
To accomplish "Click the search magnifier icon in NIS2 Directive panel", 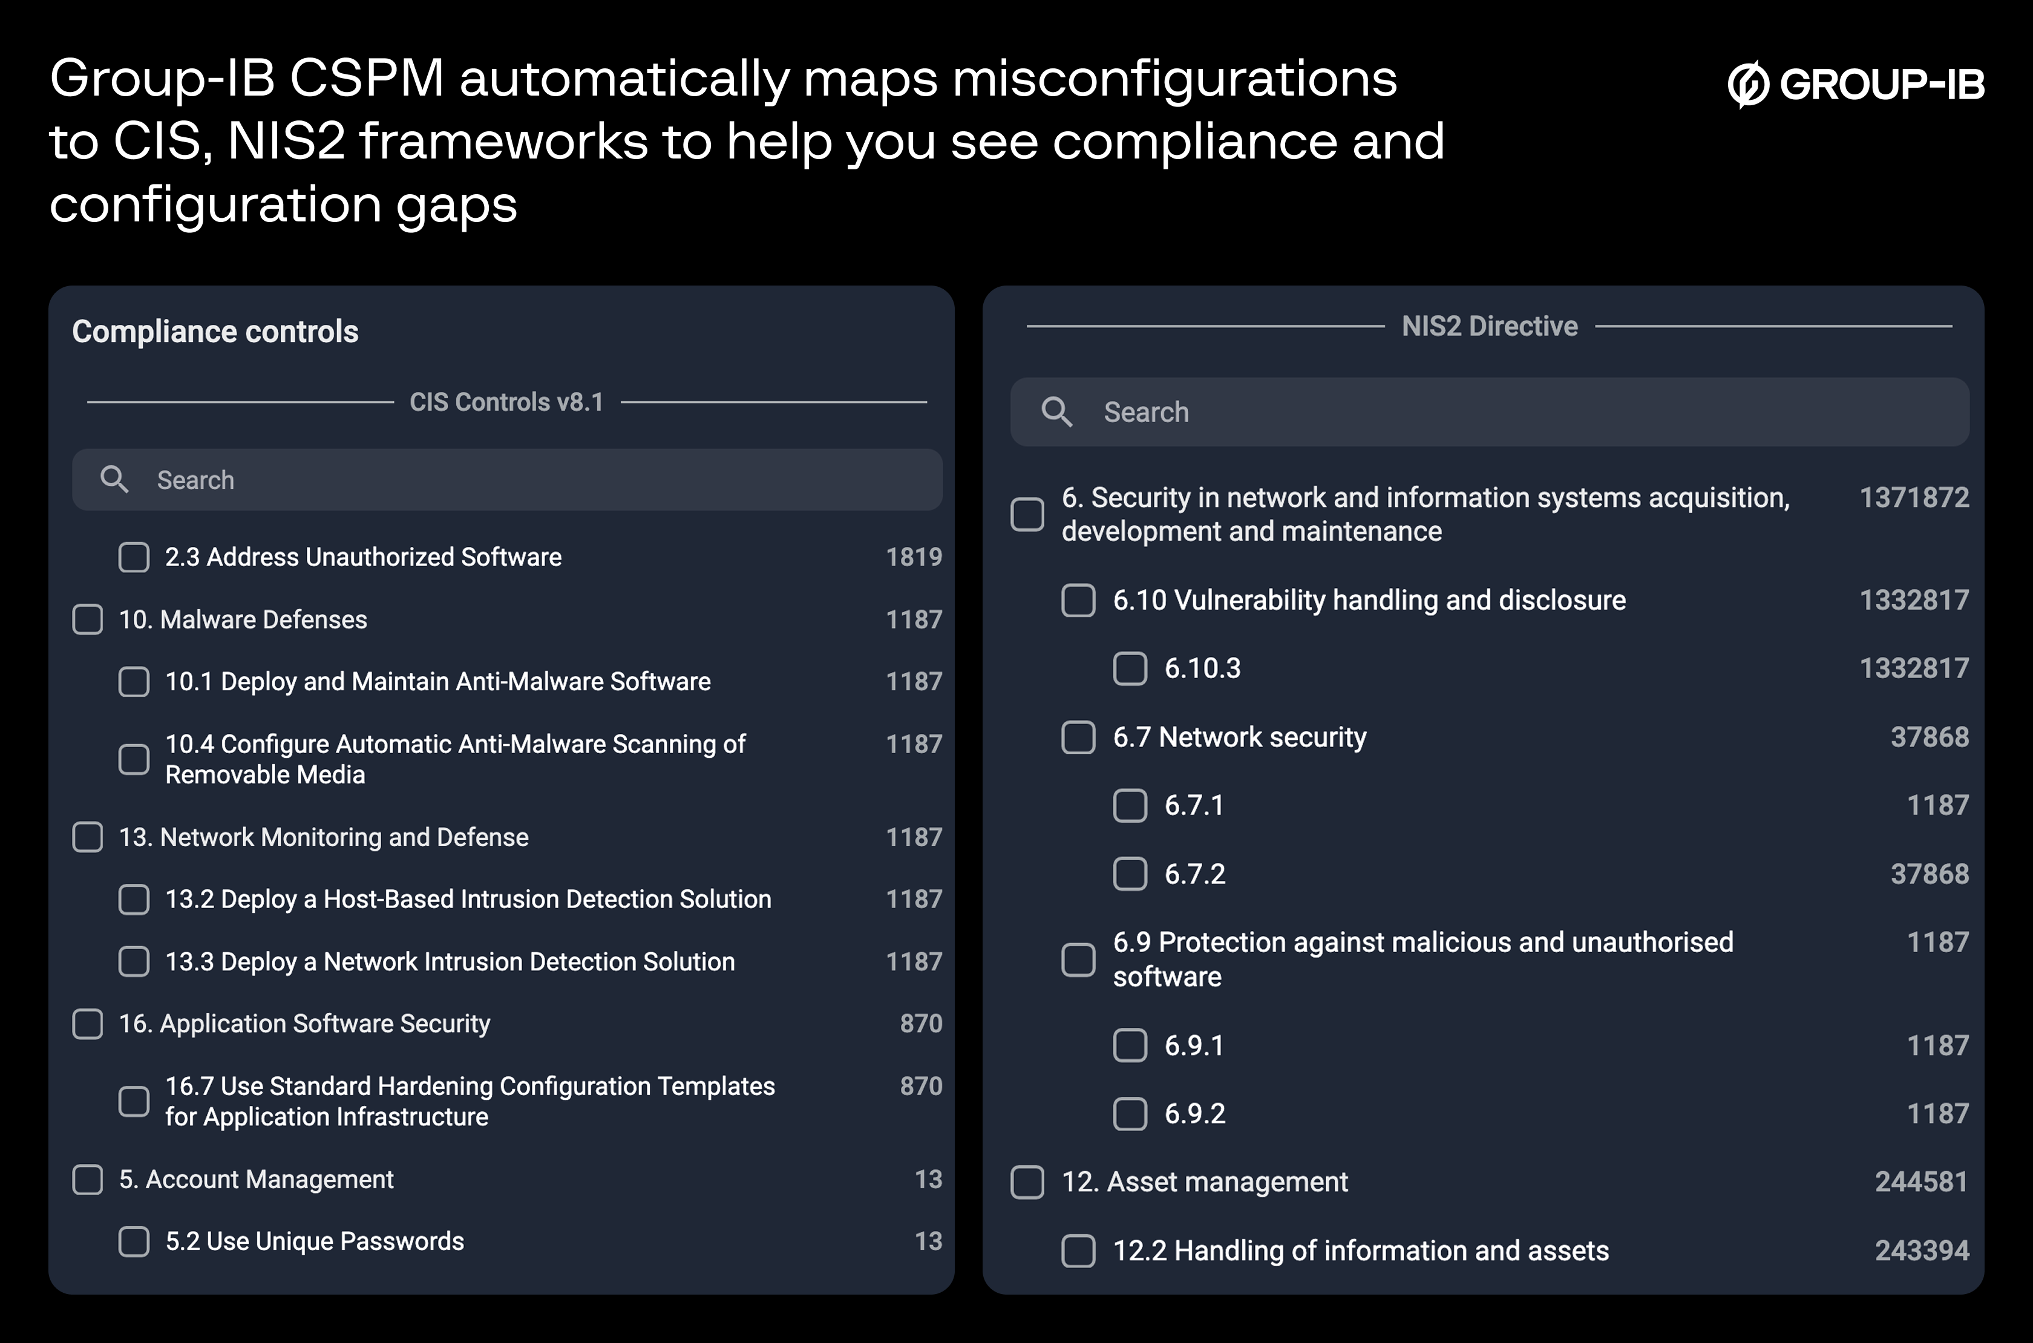I will click(x=1058, y=412).
